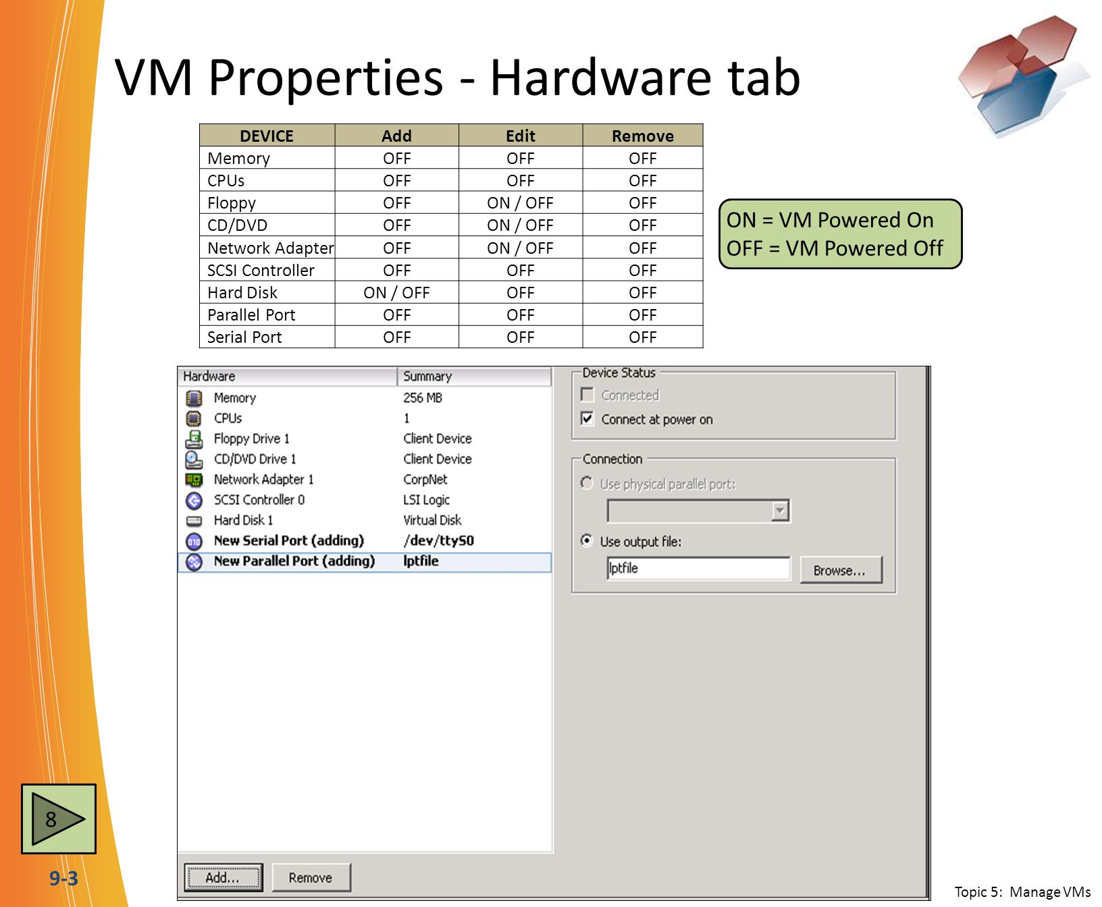Click the Hardware column header
Viewport: 1102px width, 907px height.
click(x=288, y=377)
